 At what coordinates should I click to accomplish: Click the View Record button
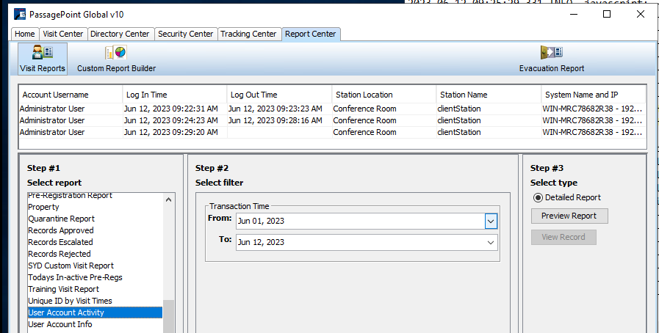click(x=563, y=238)
